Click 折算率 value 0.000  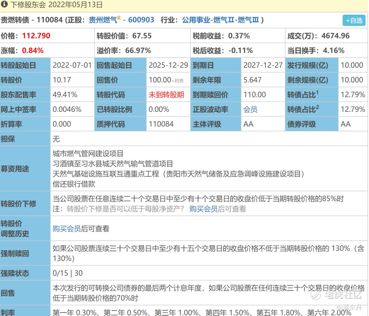click(61, 124)
